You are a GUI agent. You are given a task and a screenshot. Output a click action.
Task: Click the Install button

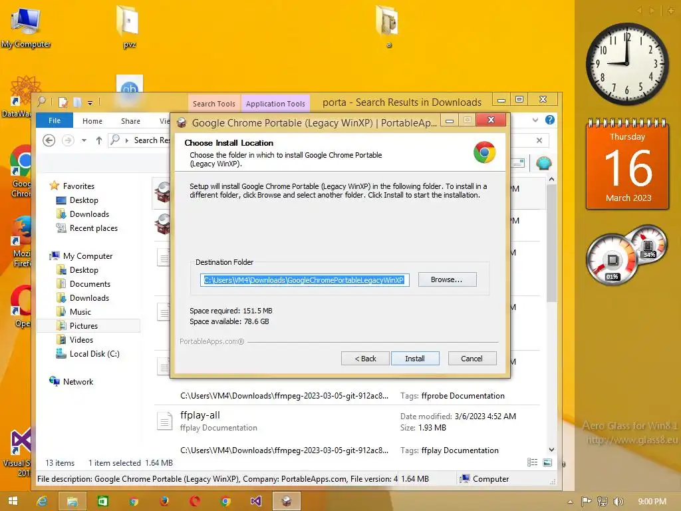(x=415, y=359)
